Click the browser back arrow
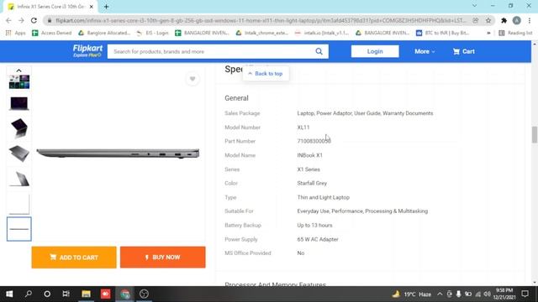538x302 pixels. tap(8, 20)
